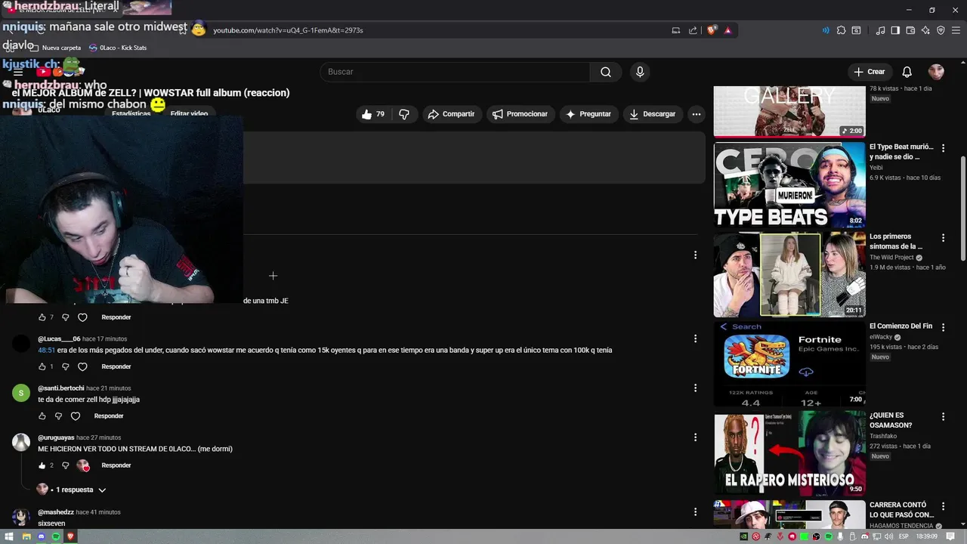967x544 pixels.
Task: Click the Crear create button
Action: tap(869, 72)
